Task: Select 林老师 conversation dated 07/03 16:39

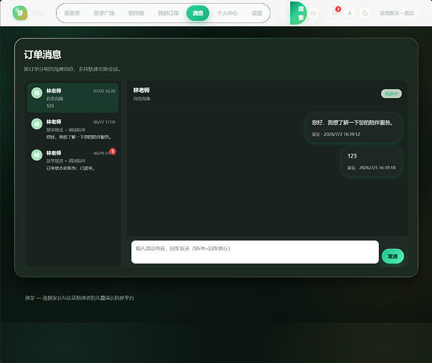Action: pos(73,98)
